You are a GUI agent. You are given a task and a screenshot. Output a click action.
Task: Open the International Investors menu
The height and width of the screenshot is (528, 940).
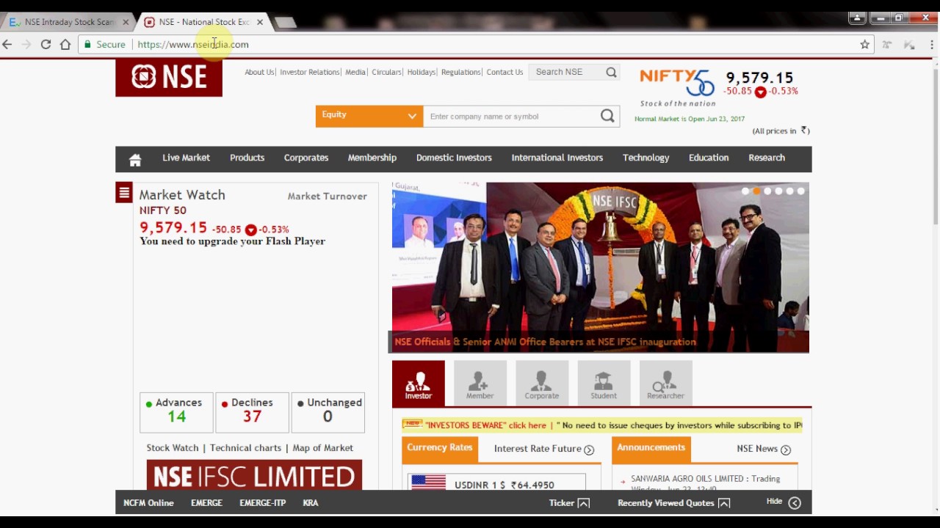pos(557,158)
